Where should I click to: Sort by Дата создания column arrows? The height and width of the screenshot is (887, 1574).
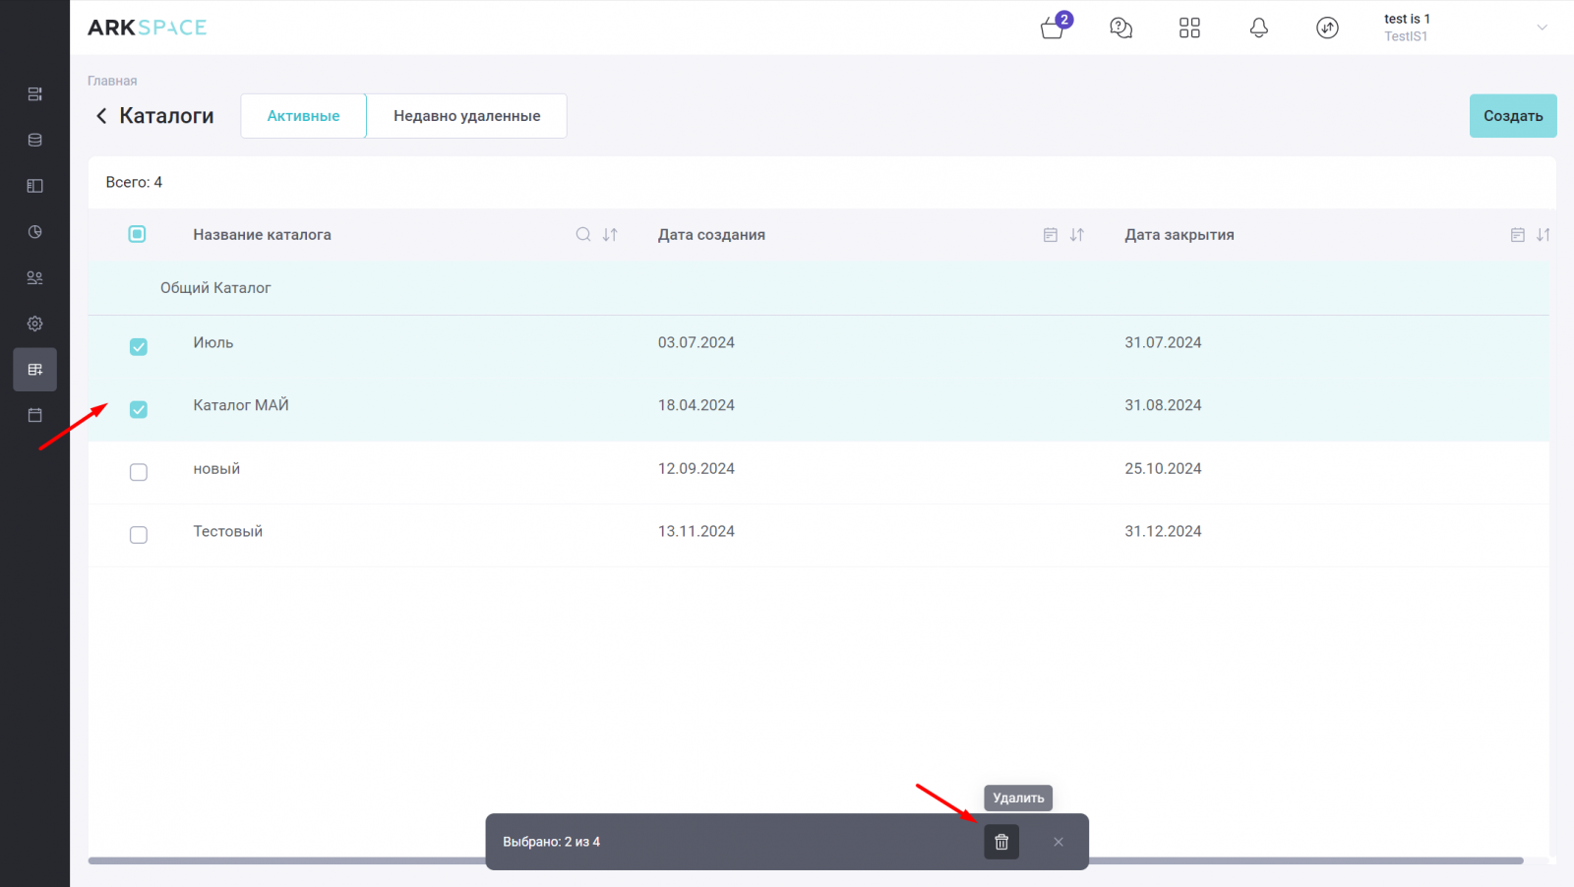coord(1077,235)
